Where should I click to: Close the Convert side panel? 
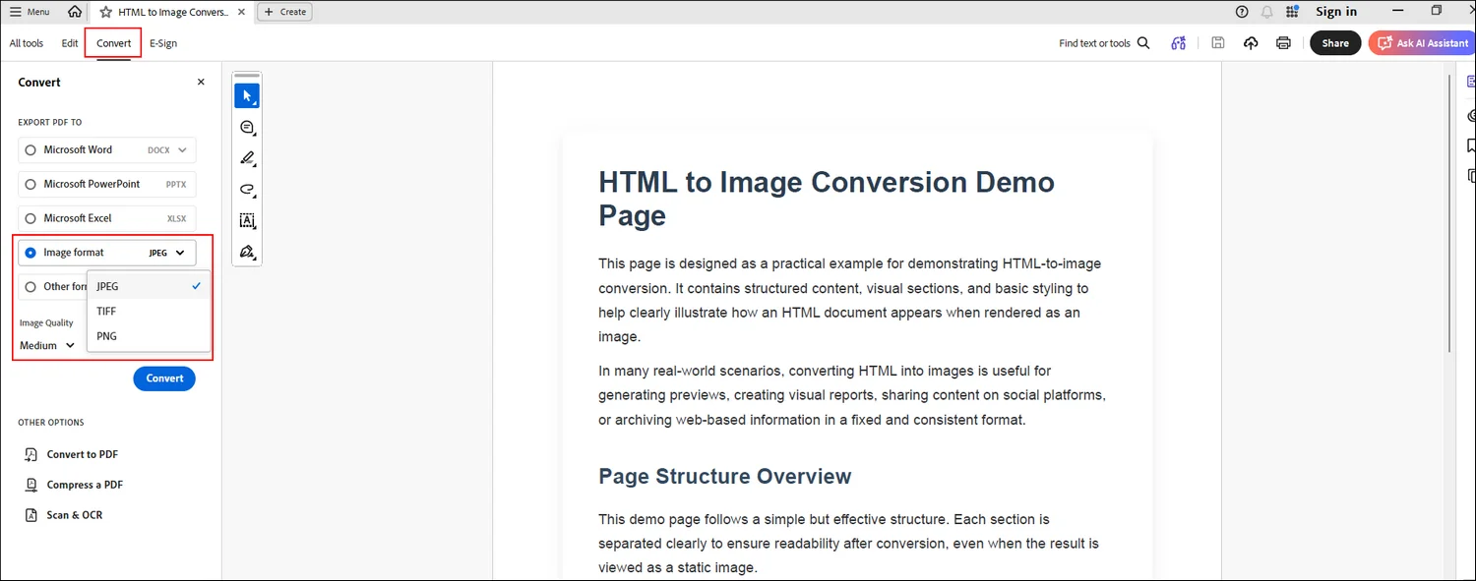201,82
